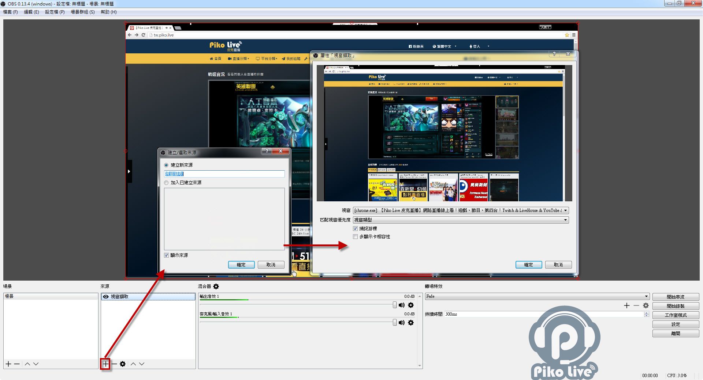
Task: Click browser forward arrow in captured preview
Action: 137,35
